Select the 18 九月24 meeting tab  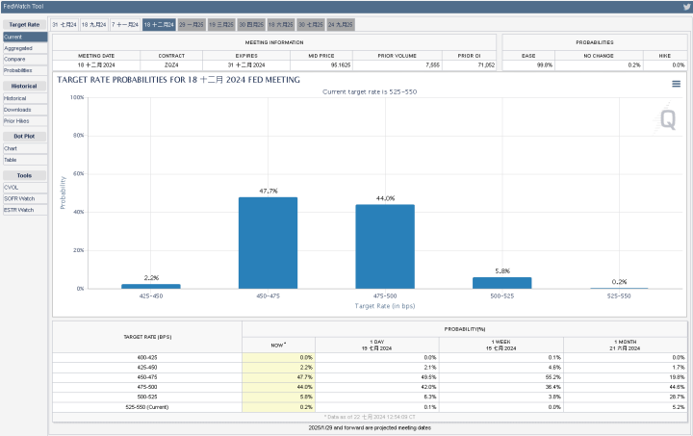(x=93, y=25)
